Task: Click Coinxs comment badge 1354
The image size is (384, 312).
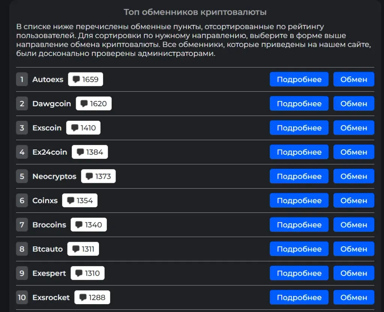Action: [x=80, y=200]
